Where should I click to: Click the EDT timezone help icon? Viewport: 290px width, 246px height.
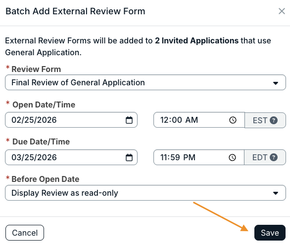274,157
